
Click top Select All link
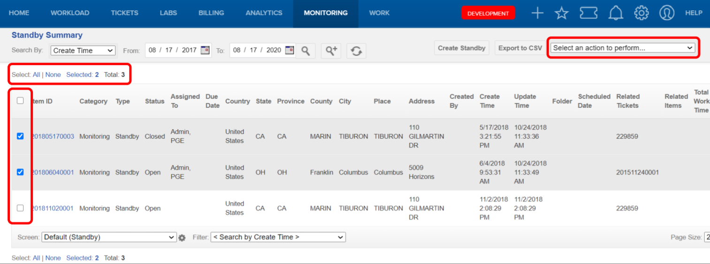pos(36,74)
